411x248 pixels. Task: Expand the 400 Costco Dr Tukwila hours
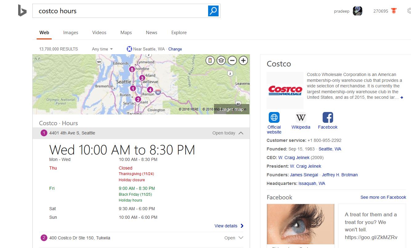coord(241,238)
